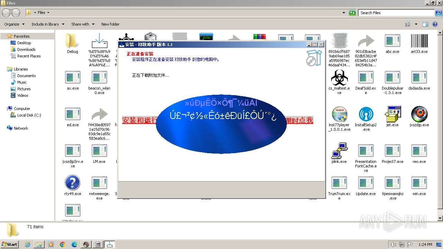Image resolution: width=443 pixels, height=249 pixels.
Task: Go back with the Back button
Action: click(6, 13)
